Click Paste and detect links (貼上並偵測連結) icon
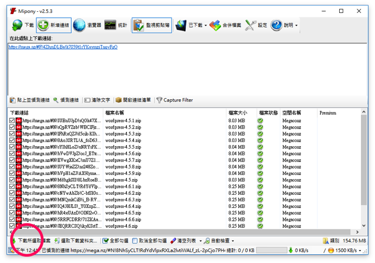Screen dimensions: 375x263 coord(12,100)
